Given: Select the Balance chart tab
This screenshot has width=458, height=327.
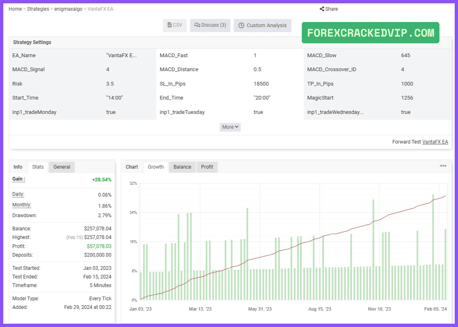Looking at the screenshot, I should pyautogui.click(x=182, y=167).
